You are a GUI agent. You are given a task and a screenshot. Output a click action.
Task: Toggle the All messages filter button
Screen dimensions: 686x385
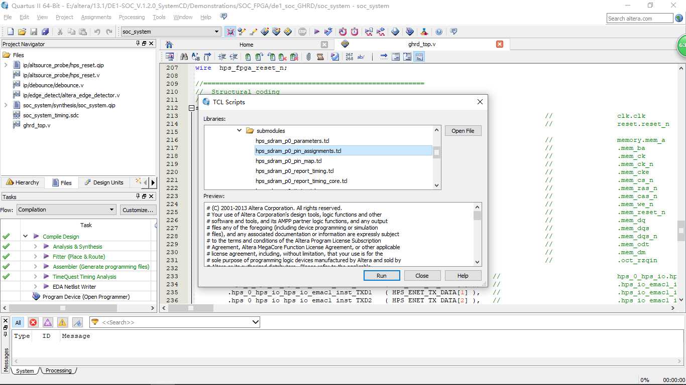pos(18,322)
